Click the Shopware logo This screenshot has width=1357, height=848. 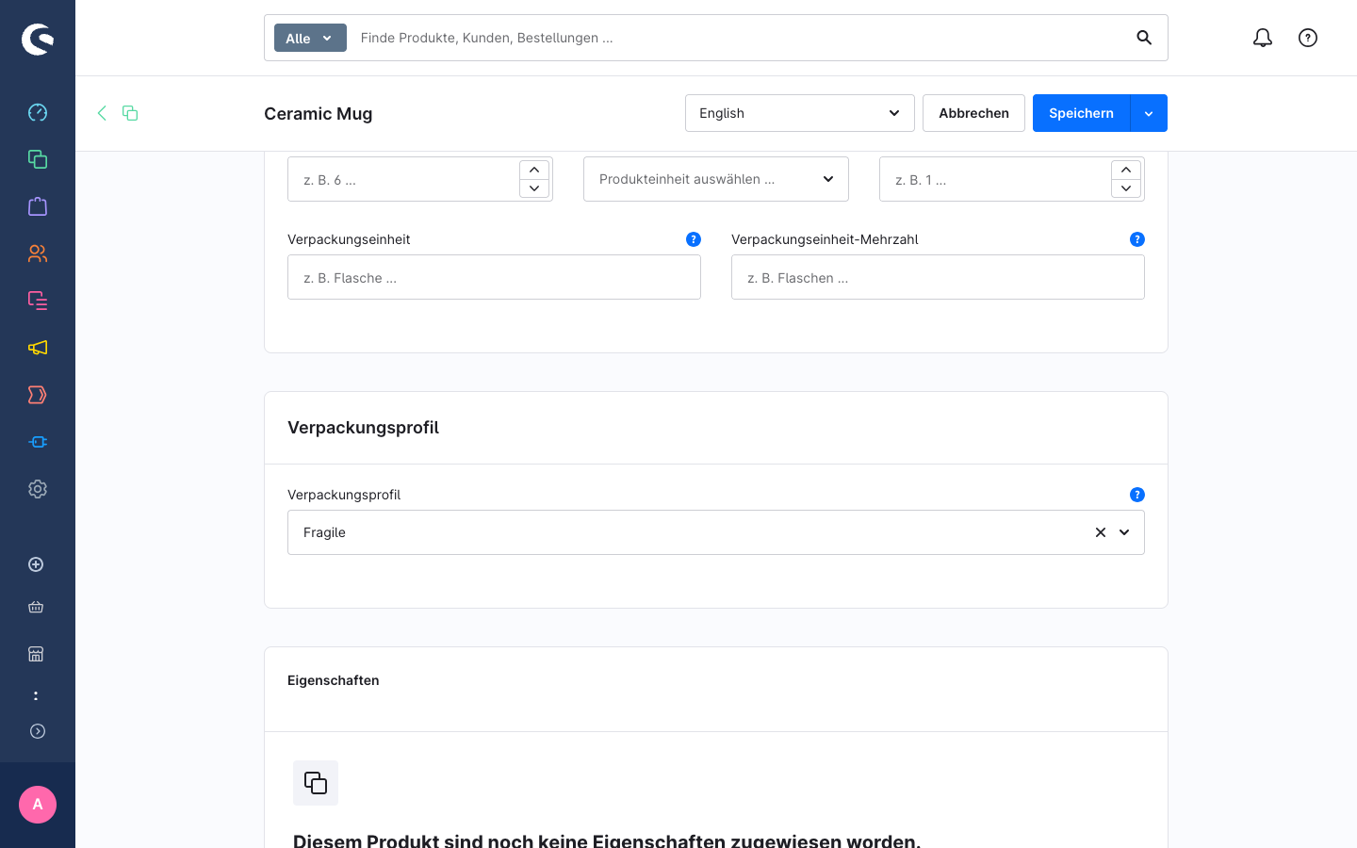coord(38,39)
